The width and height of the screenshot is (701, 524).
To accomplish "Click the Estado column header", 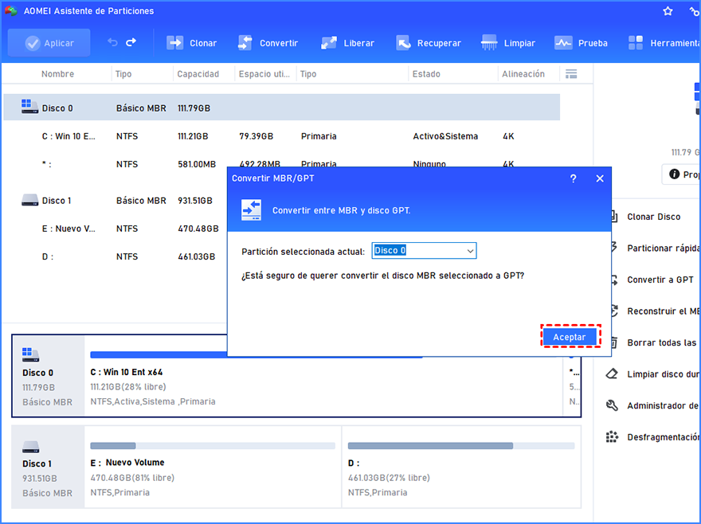I will click(426, 74).
